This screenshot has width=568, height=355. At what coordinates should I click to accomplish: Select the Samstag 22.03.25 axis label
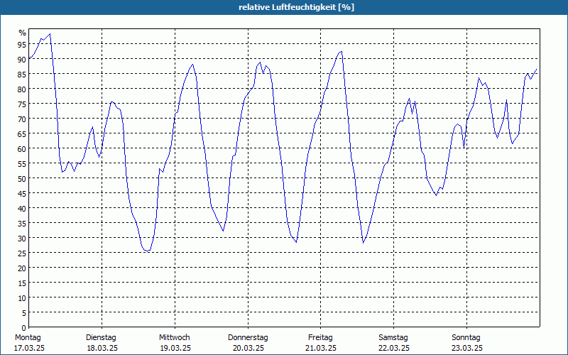(394, 343)
